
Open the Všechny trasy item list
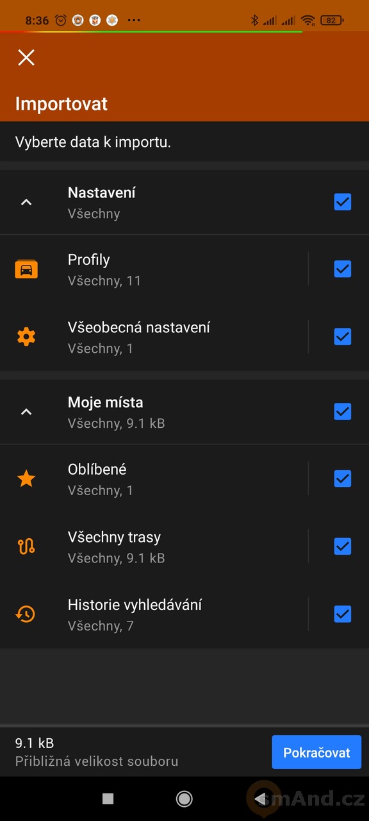pos(154,547)
